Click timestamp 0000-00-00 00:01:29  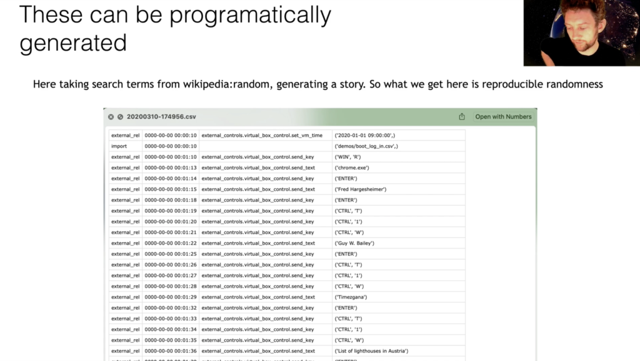[x=171, y=297]
